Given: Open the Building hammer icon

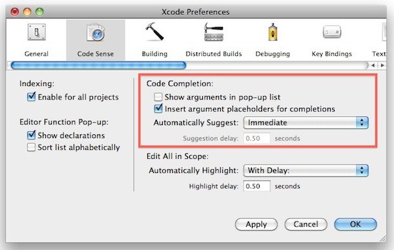Looking at the screenshot, I should tap(154, 32).
